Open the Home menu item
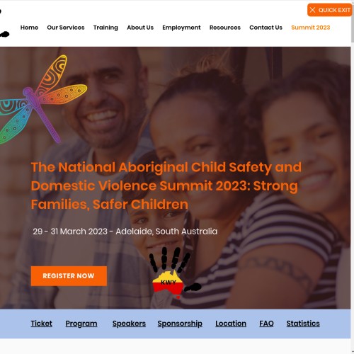Image resolution: width=354 pixels, height=354 pixels. (29, 28)
